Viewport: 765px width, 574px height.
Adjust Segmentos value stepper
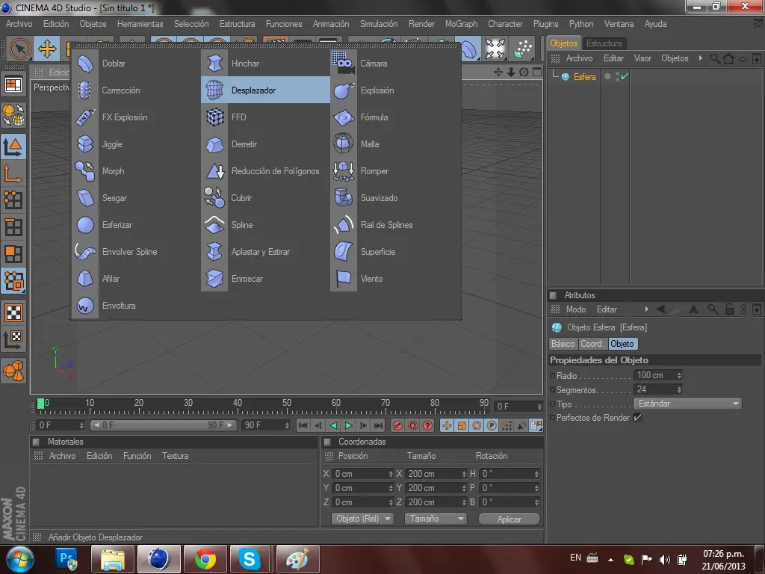pos(679,389)
